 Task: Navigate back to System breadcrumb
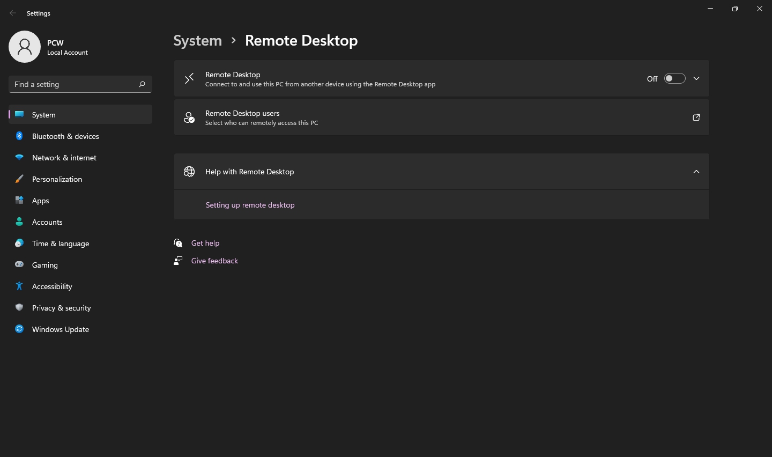click(197, 40)
